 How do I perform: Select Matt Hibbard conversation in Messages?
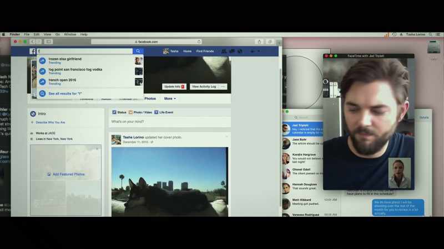311,203
